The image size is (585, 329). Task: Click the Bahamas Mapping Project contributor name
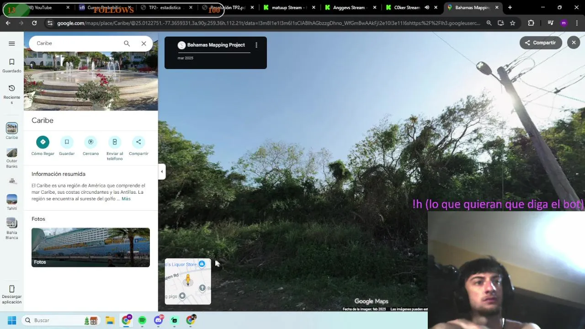coord(216,45)
